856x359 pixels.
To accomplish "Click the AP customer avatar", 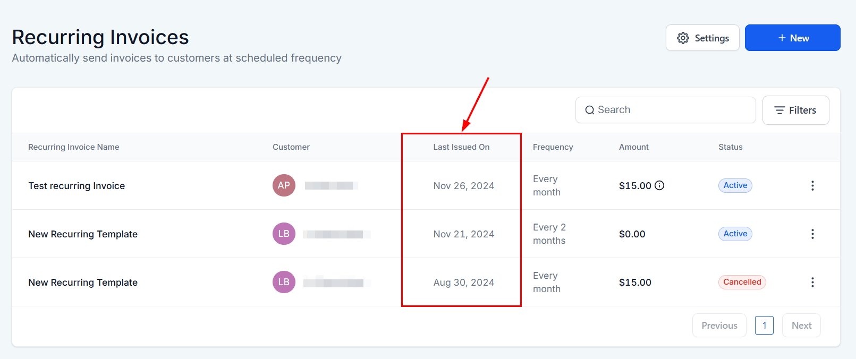I will 284,185.
